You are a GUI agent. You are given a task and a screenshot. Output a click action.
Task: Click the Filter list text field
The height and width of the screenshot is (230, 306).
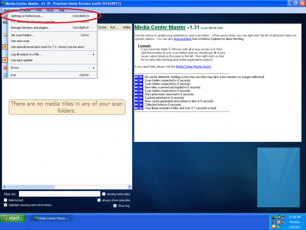tap(59, 194)
